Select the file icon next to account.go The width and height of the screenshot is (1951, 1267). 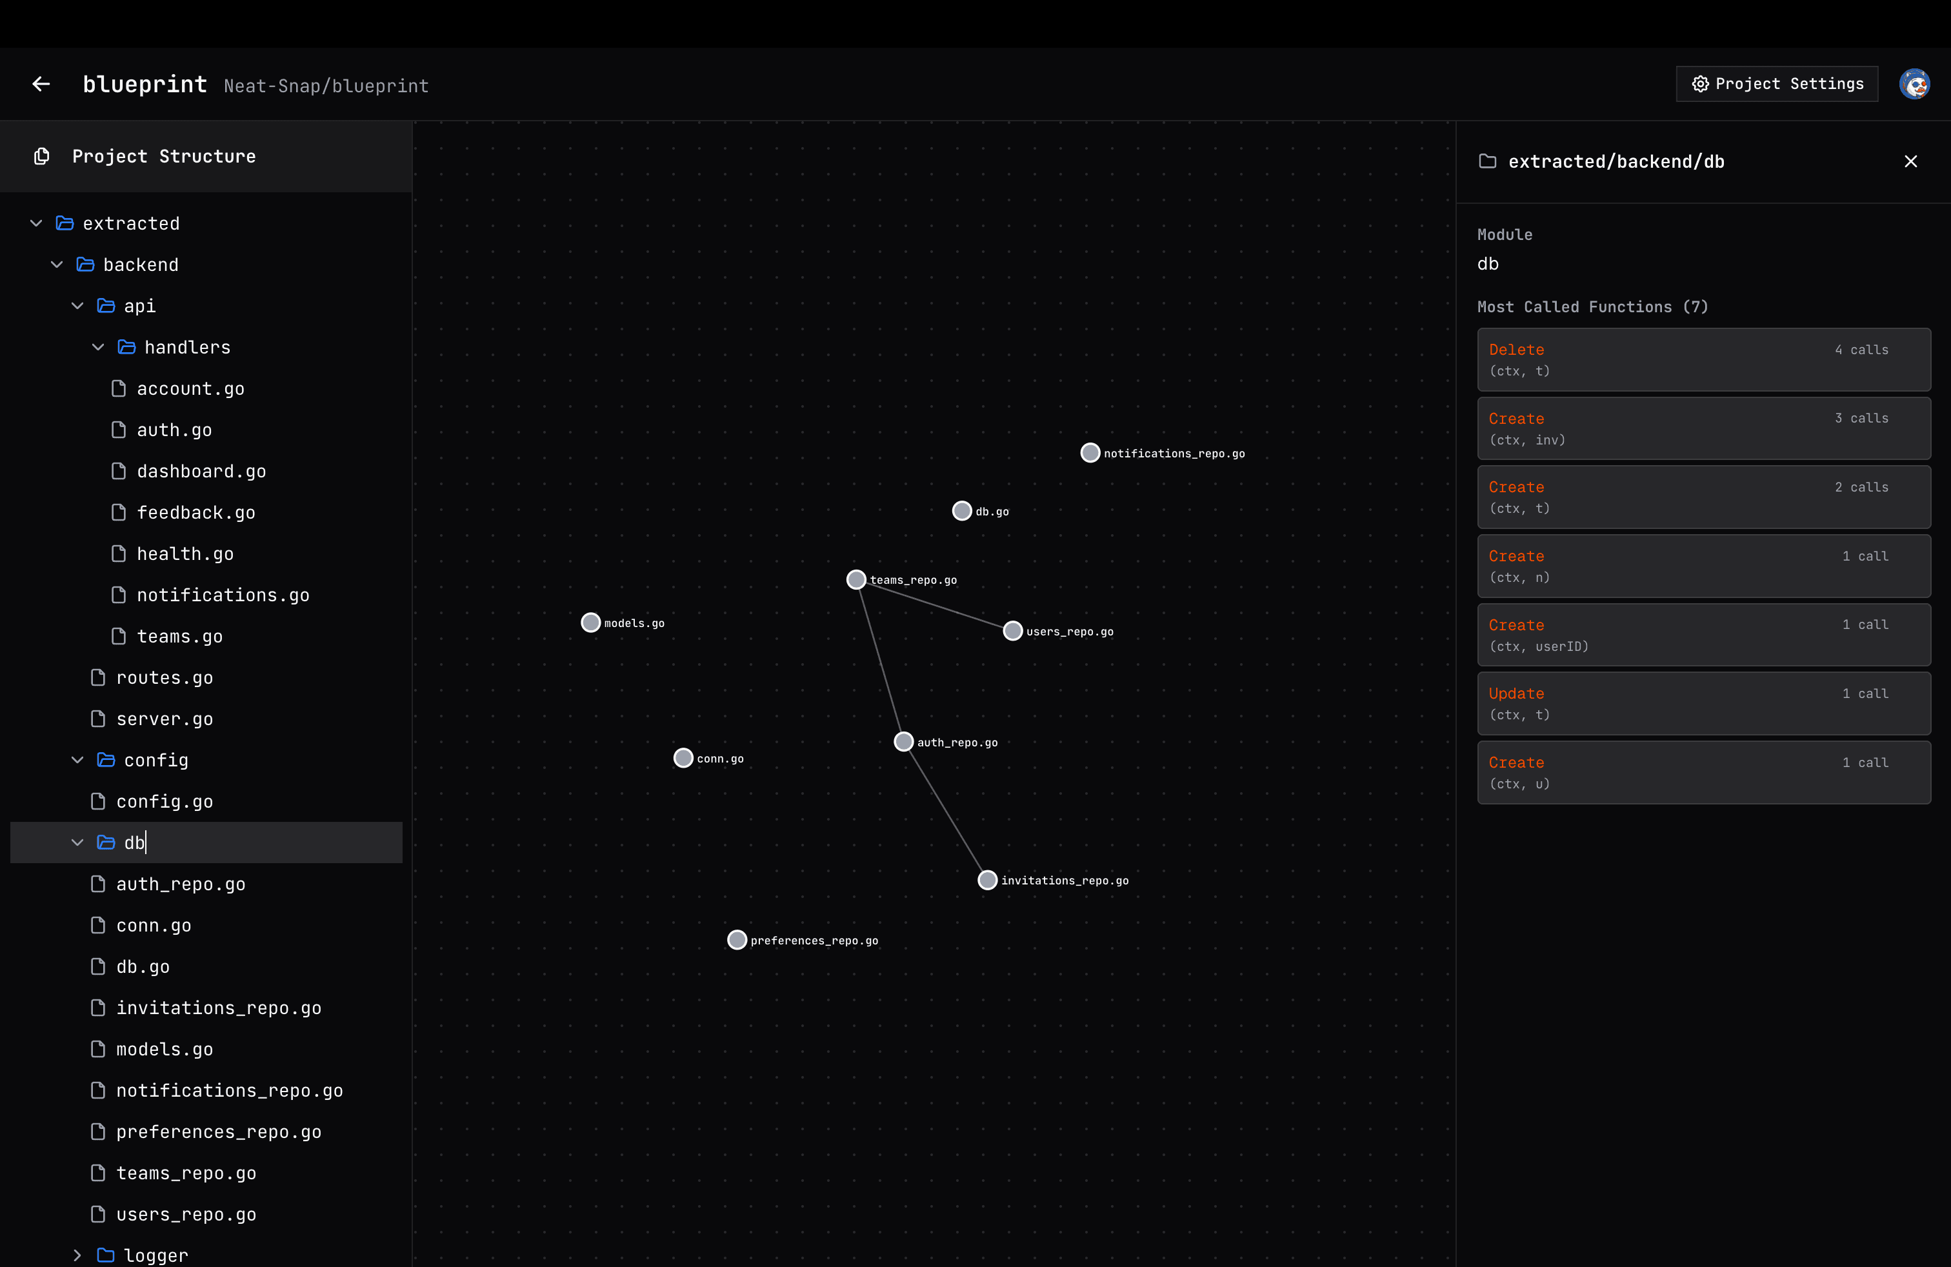[x=119, y=388]
